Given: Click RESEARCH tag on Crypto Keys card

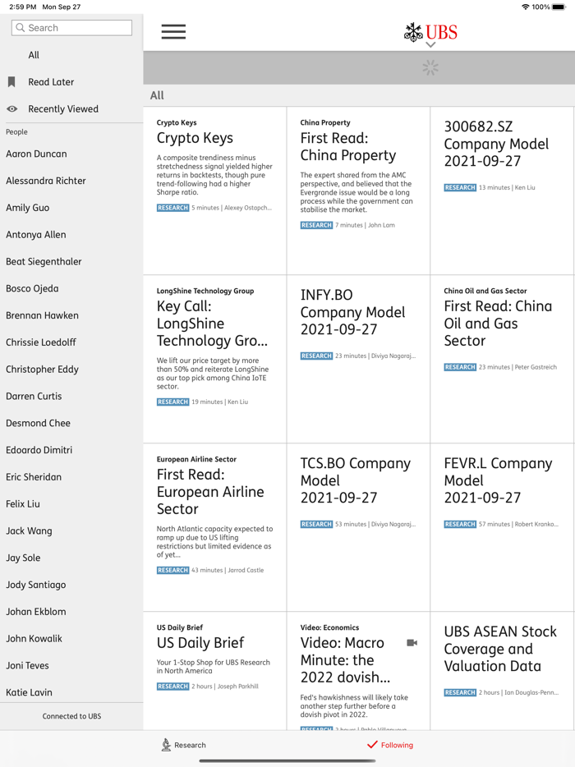Looking at the screenshot, I should (x=172, y=208).
